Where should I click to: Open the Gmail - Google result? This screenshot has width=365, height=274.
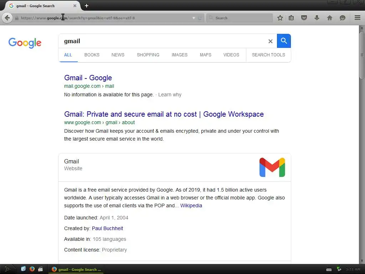click(88, 77)
